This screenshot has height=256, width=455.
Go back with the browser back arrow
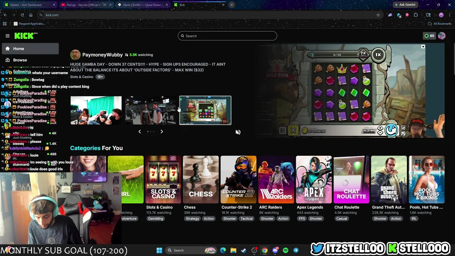pyautogui.click(x=5, y=15)
